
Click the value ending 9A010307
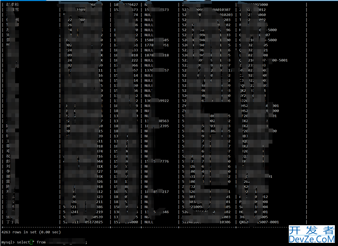point(206,10)
